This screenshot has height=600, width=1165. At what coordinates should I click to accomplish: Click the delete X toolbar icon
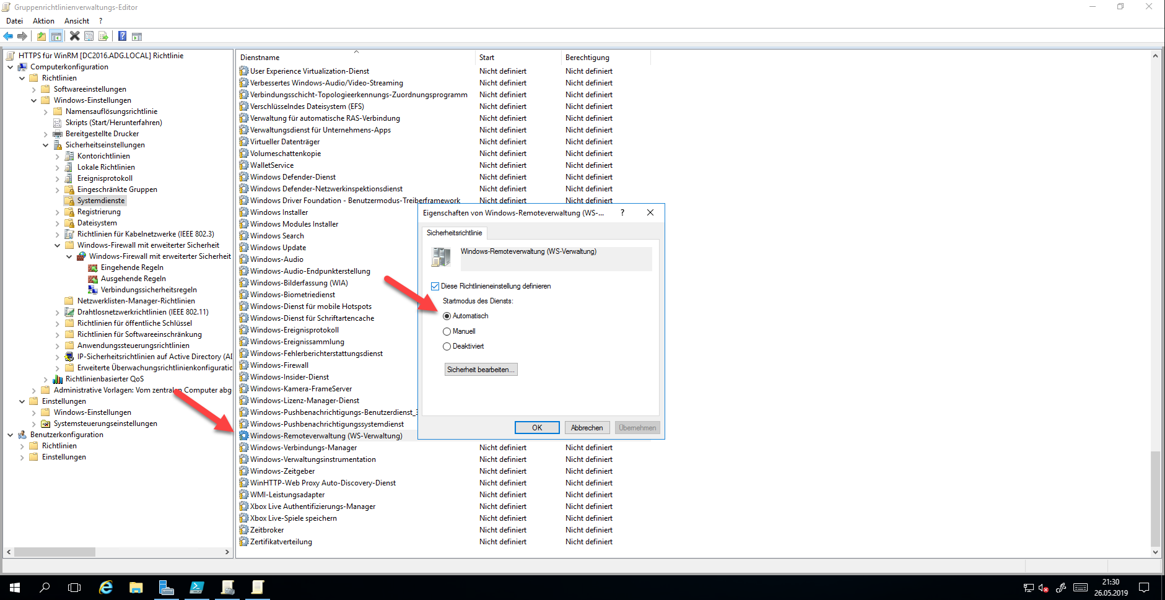75,36
